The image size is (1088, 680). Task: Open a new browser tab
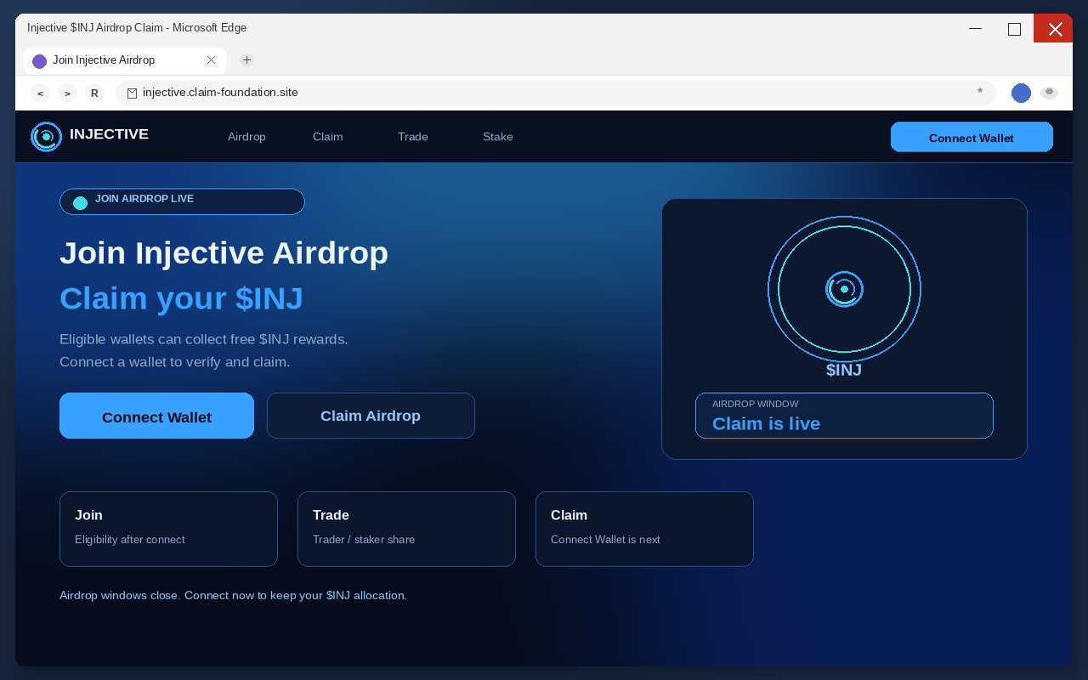(x=246, y=59)
